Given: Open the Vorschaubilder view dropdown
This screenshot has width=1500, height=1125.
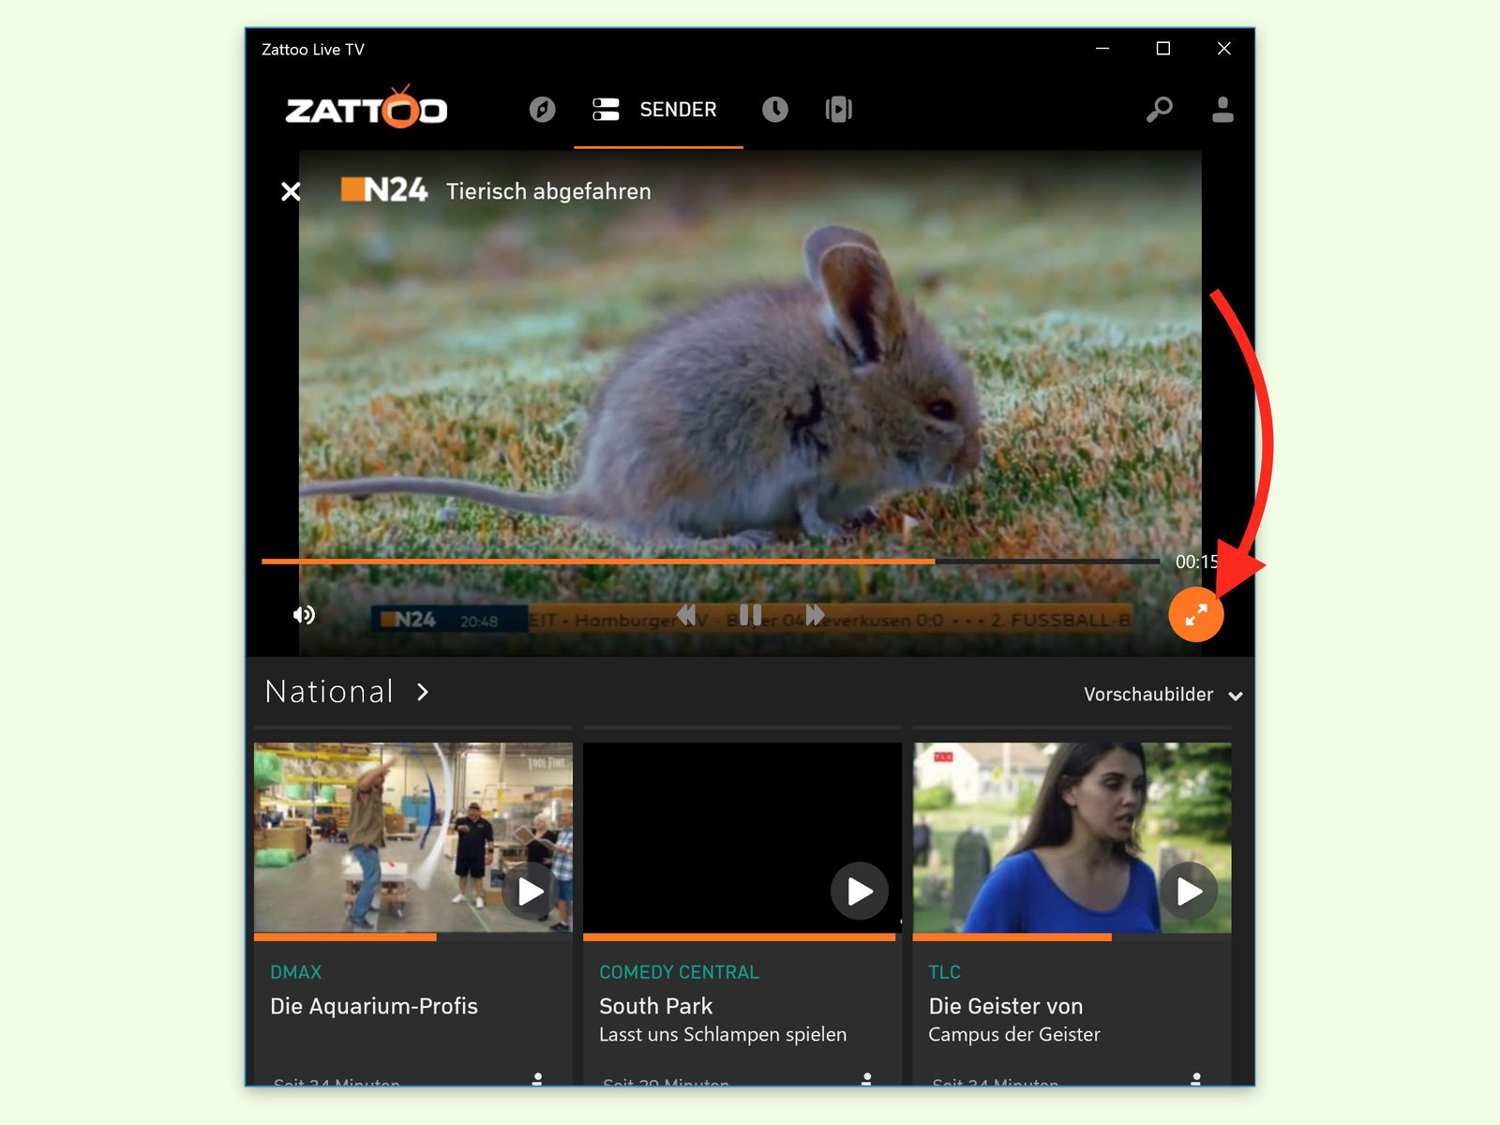Looking at the screenshot, I should coord(1162,695).
